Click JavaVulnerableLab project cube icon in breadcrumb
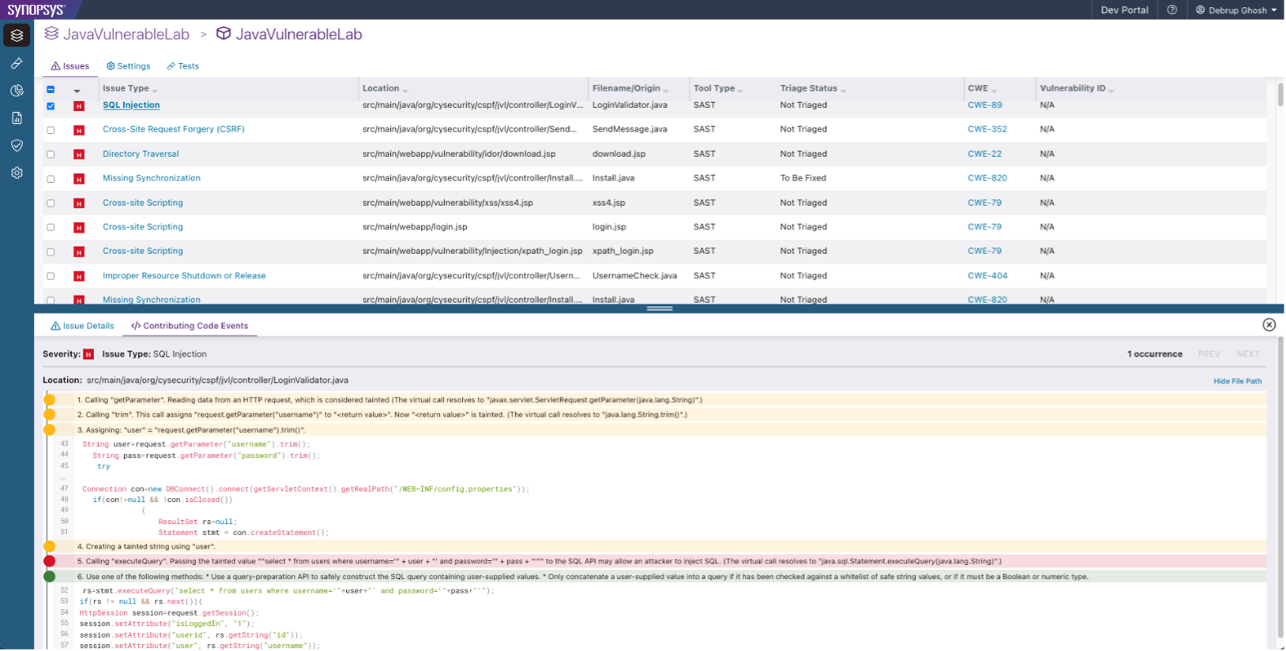The image size is (1286, 651). click(224, 34)
